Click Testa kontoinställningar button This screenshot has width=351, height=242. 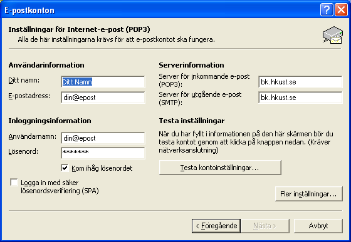pos(220,168)
